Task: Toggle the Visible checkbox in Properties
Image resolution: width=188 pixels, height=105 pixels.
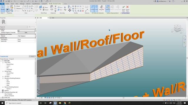Action: pos(19,31)
